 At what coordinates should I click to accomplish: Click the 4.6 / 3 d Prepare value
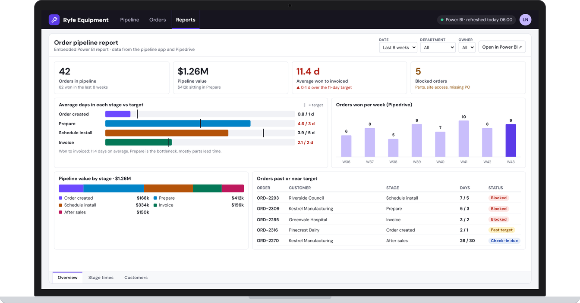[306, 124]
